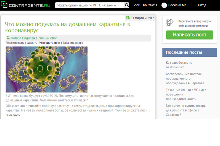Click Забанить юзера link
The width and height of the screenshot is (220, 146).
coord(73,43)
